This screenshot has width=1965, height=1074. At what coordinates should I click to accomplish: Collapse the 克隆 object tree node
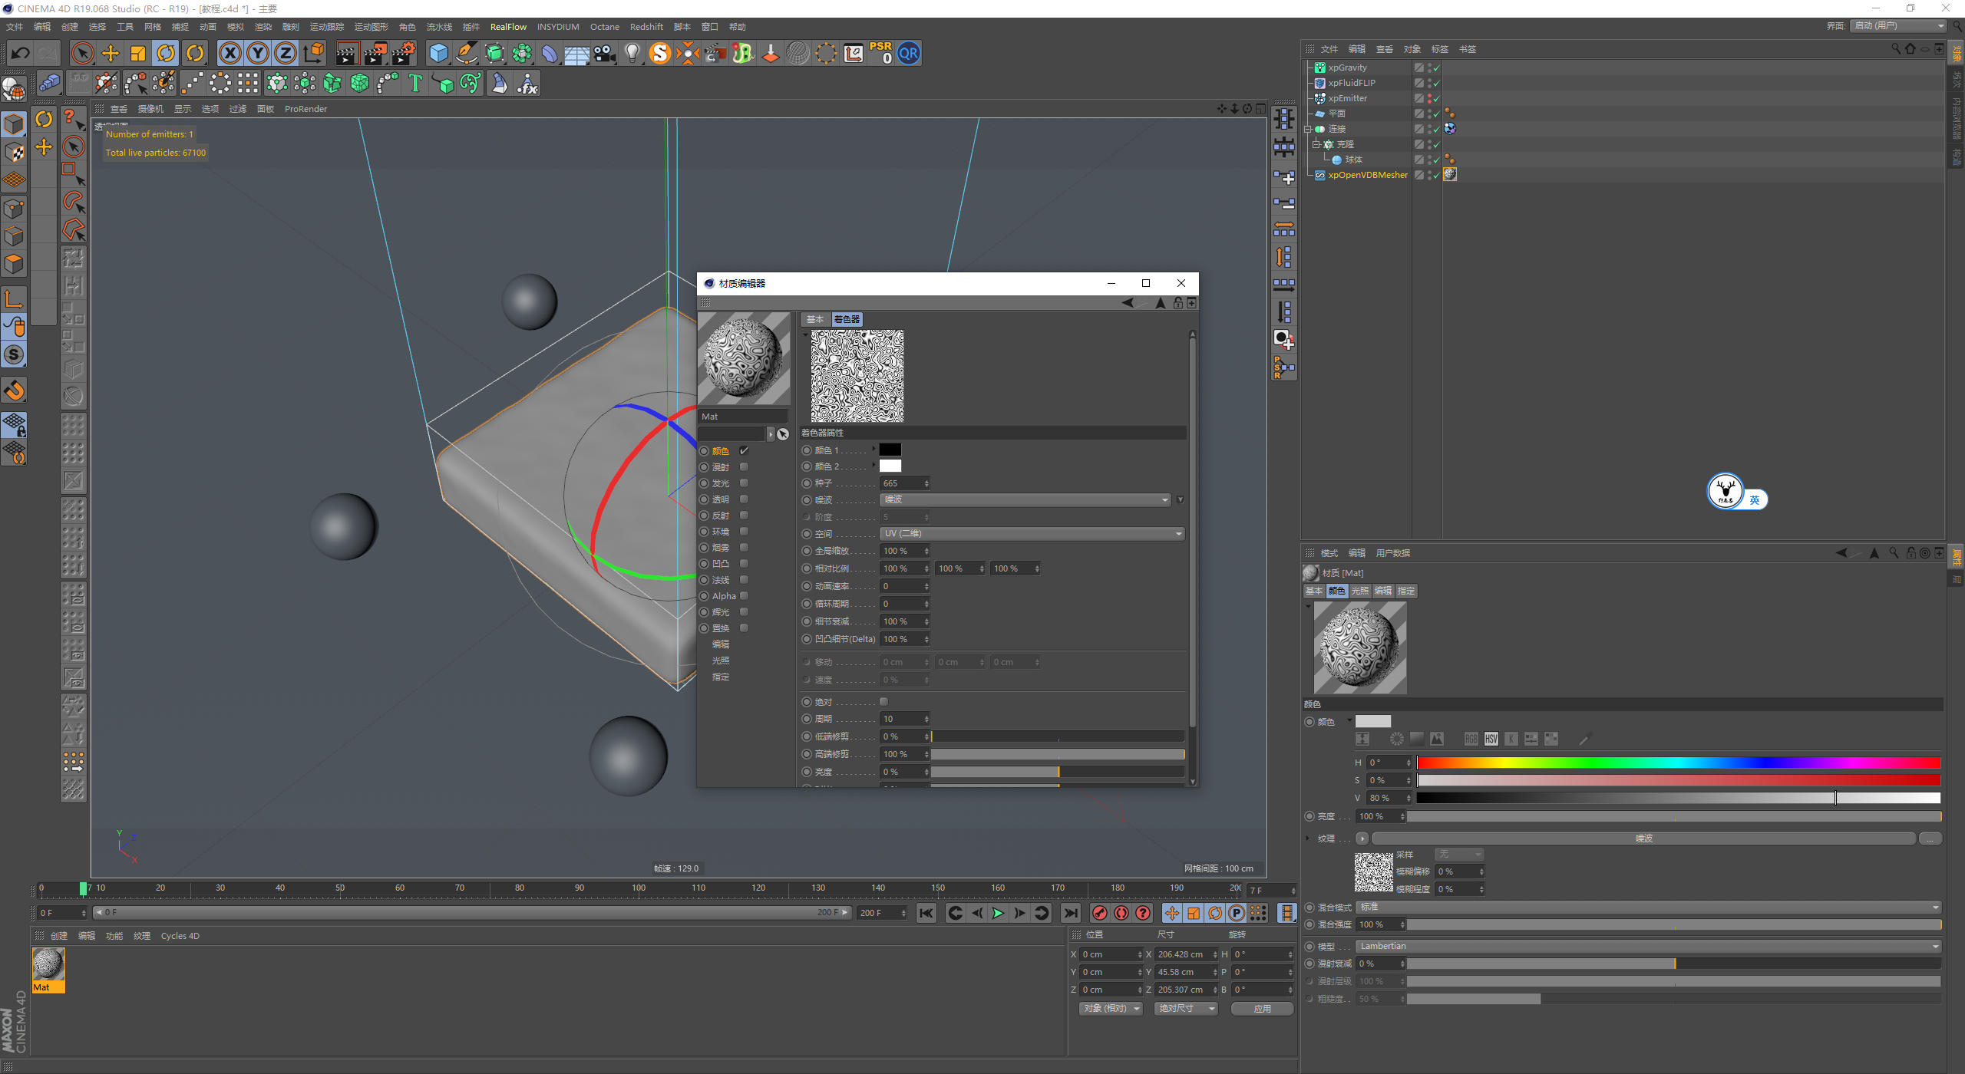(1316, 144)
